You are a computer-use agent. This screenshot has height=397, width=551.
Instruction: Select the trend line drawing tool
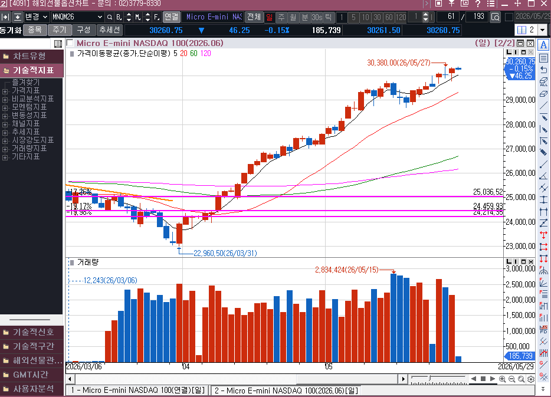(x=543, y=106)
